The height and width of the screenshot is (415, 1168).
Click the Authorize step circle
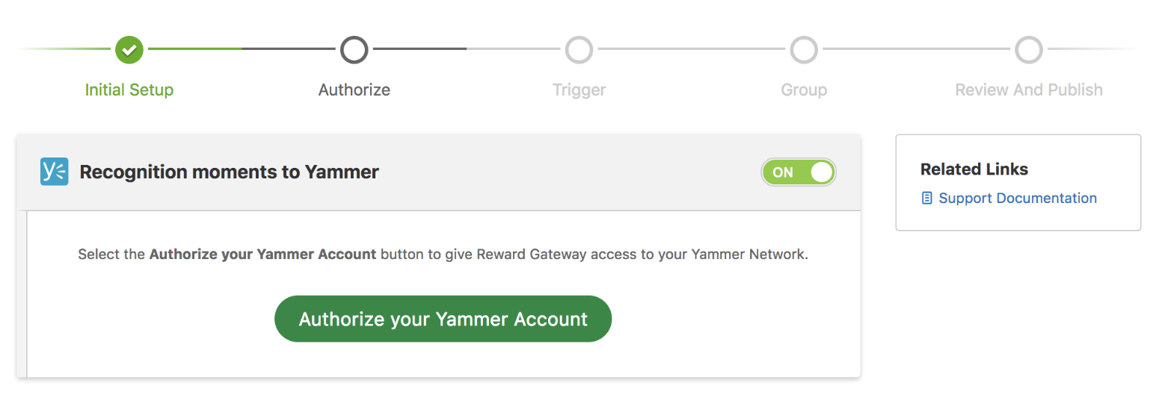pyautogui.click(x=354, y=50)
